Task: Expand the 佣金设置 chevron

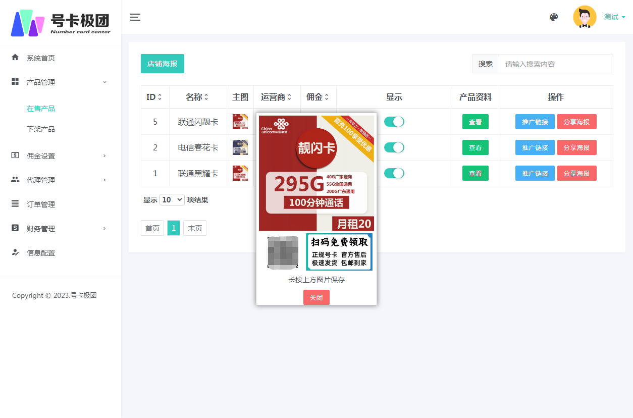Action: (x=104, y=156)
